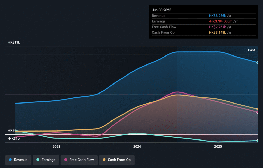The image size is (263, 168).
Task: Click the HK$11b y-axis label
Action: 14,42
